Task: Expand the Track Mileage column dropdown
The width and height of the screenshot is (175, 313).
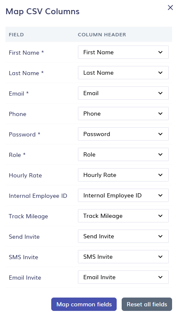Action: coord(123,216)
